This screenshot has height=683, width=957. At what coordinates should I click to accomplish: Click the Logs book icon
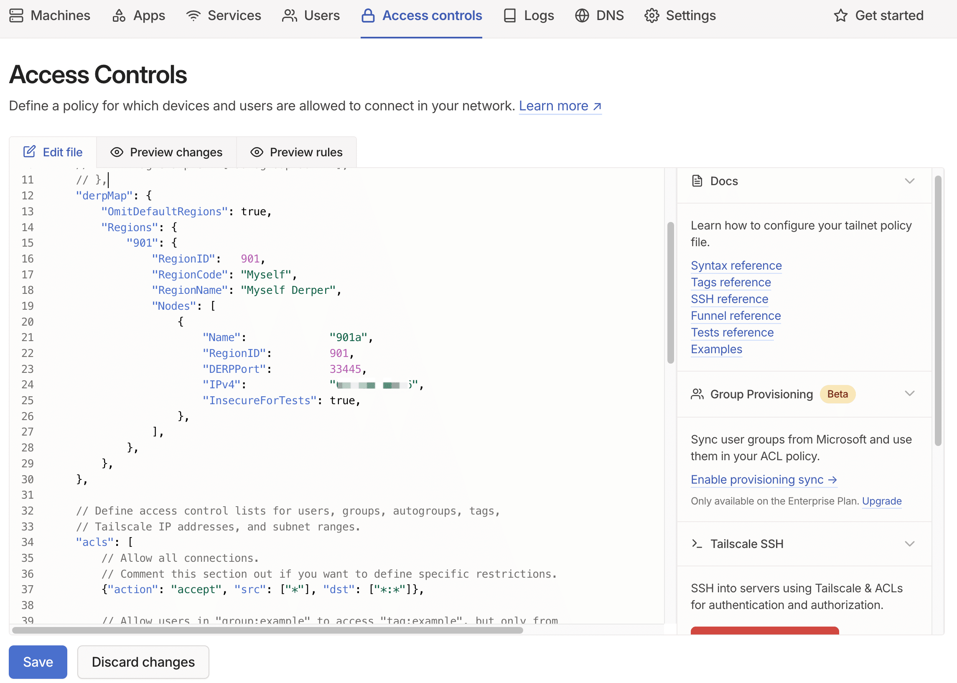click(509, 15)
